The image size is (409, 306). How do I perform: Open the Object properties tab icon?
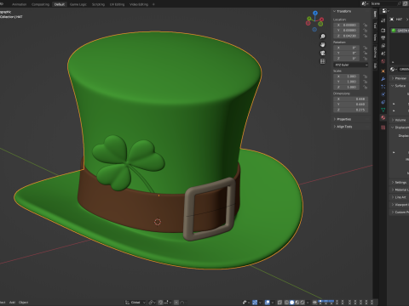coord(383,71)
